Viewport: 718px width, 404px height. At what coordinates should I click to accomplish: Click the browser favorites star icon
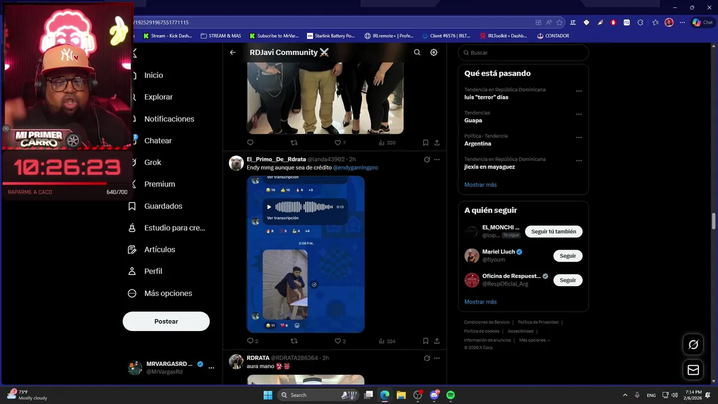coord(559,22)
